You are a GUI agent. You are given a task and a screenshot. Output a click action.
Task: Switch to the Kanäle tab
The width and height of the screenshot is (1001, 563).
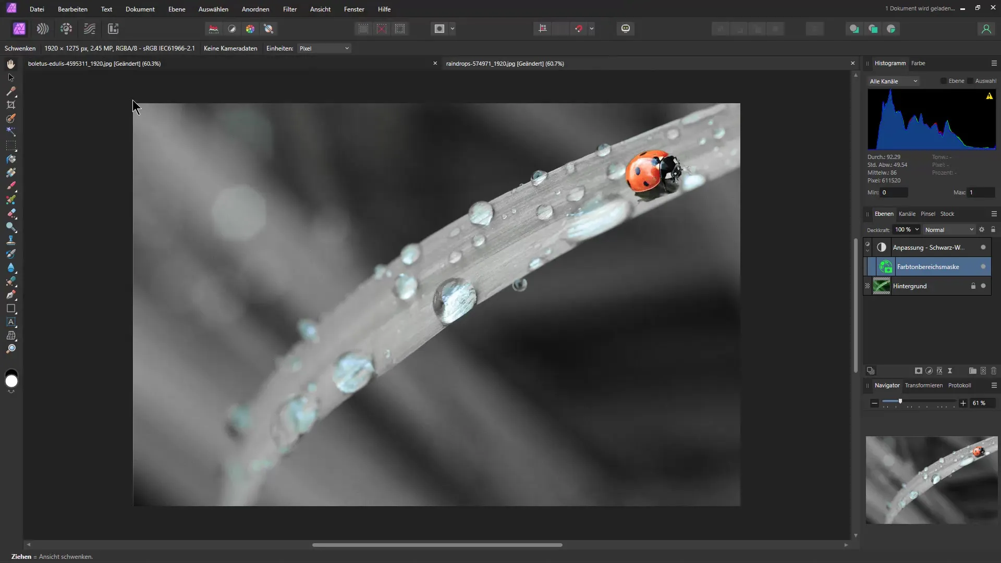(x=907, y=214)
